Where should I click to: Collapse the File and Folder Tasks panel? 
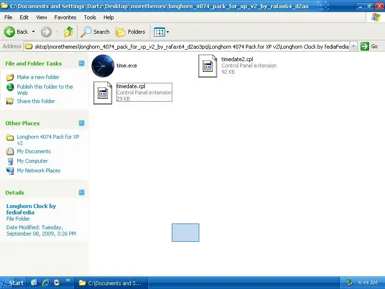point(81,64)
